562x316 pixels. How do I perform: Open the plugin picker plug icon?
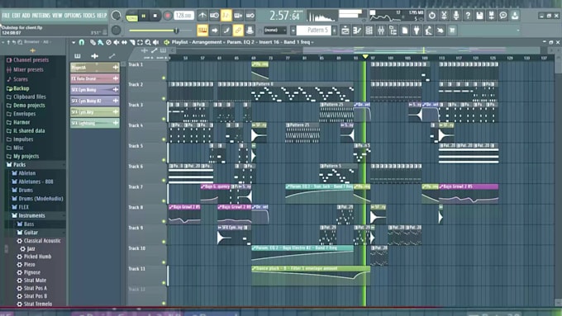coord(417,31)
